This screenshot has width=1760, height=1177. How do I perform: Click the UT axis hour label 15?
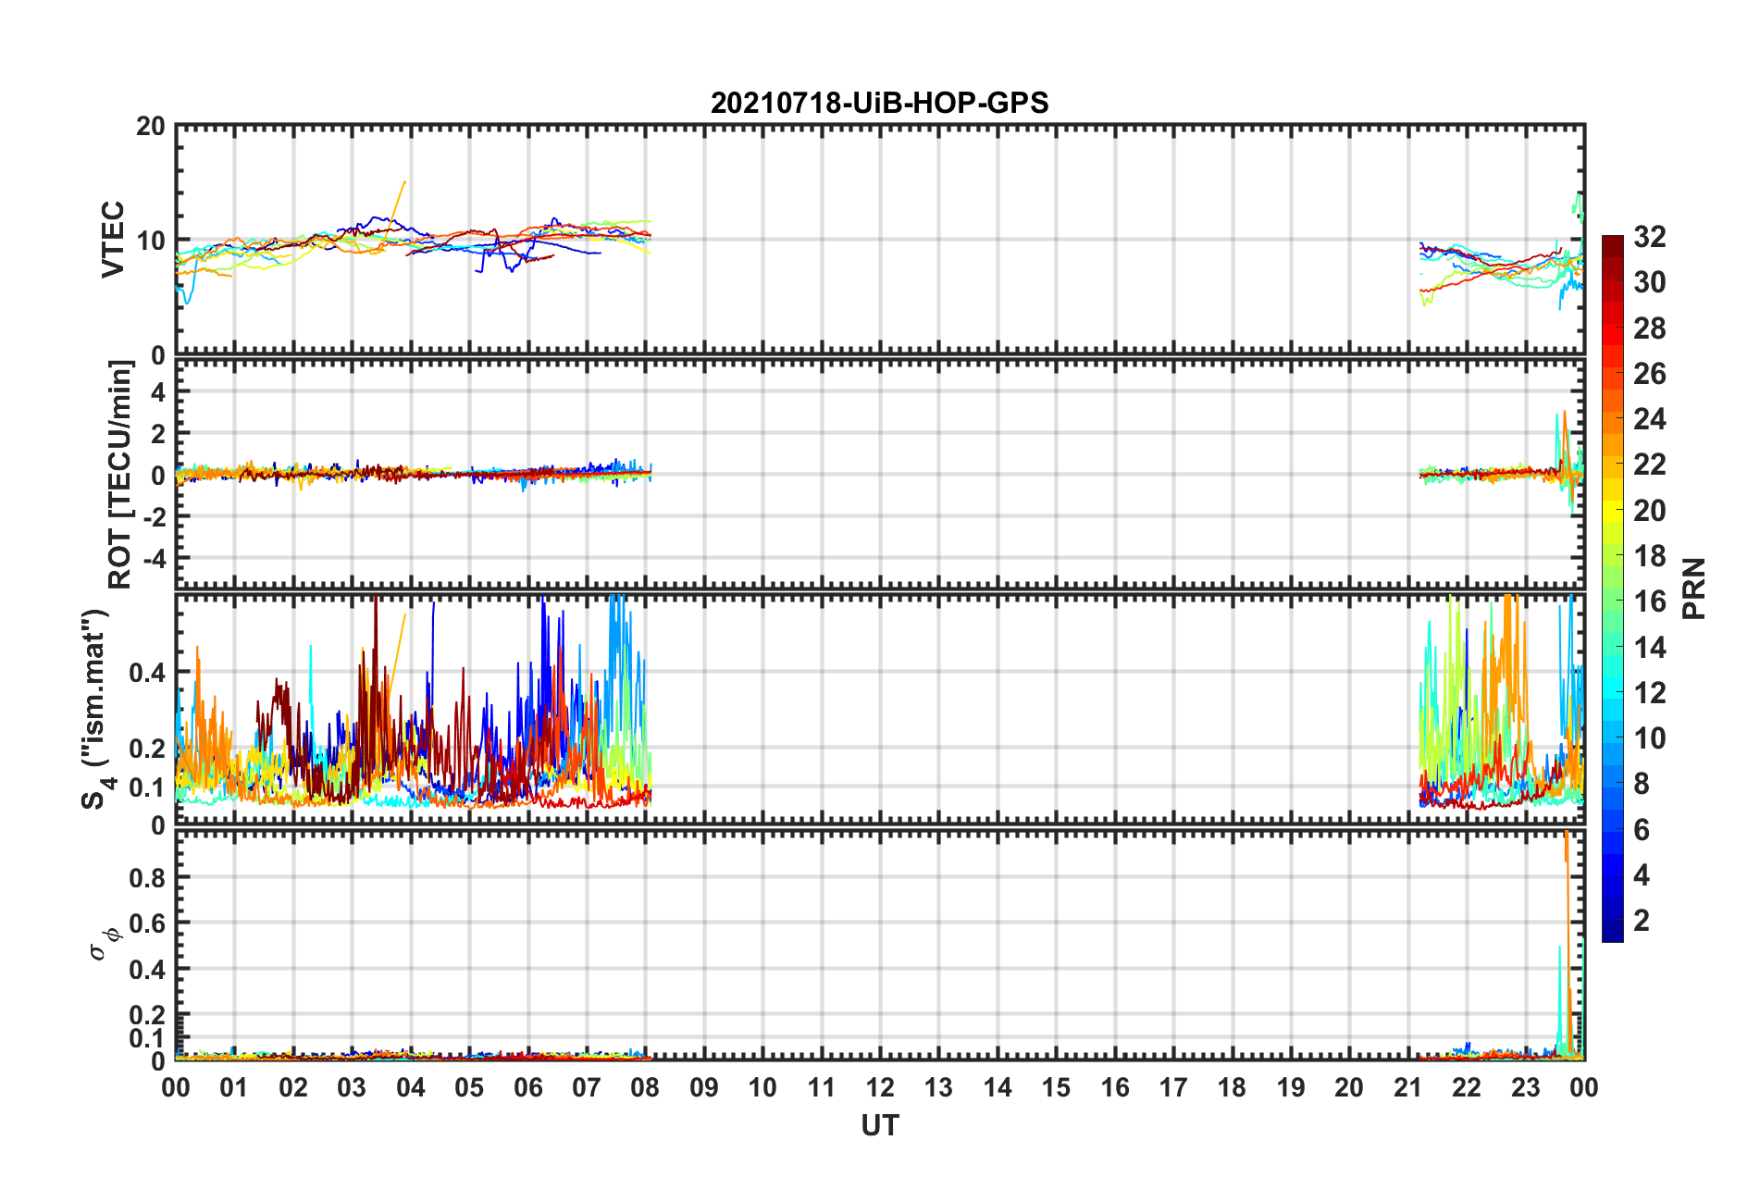pyautogui.click(x=1056, y=1087)
